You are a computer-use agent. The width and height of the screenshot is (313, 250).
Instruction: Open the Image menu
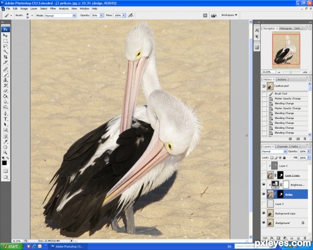[24, 8]
